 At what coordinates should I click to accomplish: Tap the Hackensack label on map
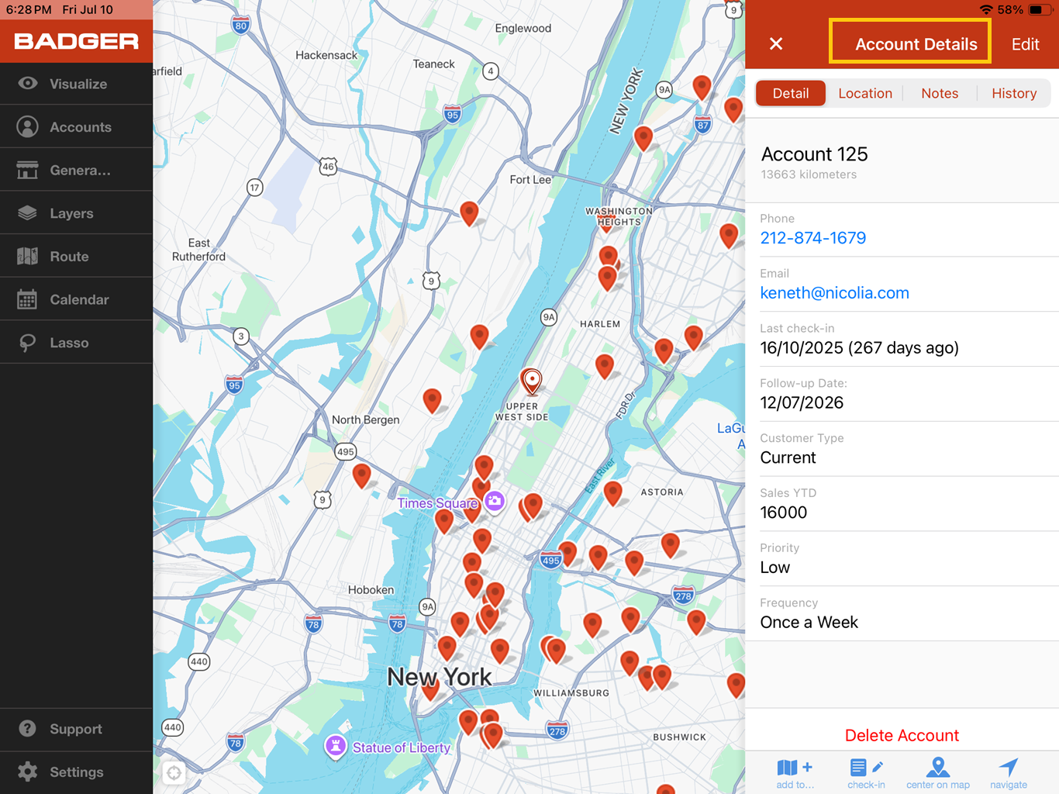click(x=326, y=55)
